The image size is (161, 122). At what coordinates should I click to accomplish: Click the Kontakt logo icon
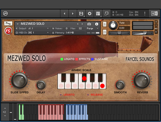pos(5,14)
